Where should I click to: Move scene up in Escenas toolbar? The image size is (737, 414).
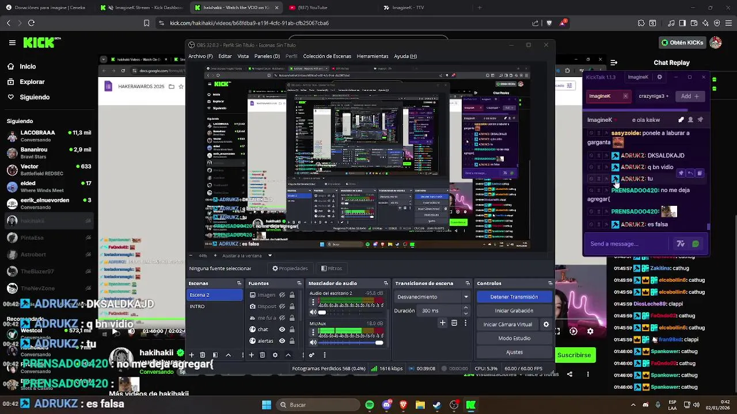[x=228, y=355]
